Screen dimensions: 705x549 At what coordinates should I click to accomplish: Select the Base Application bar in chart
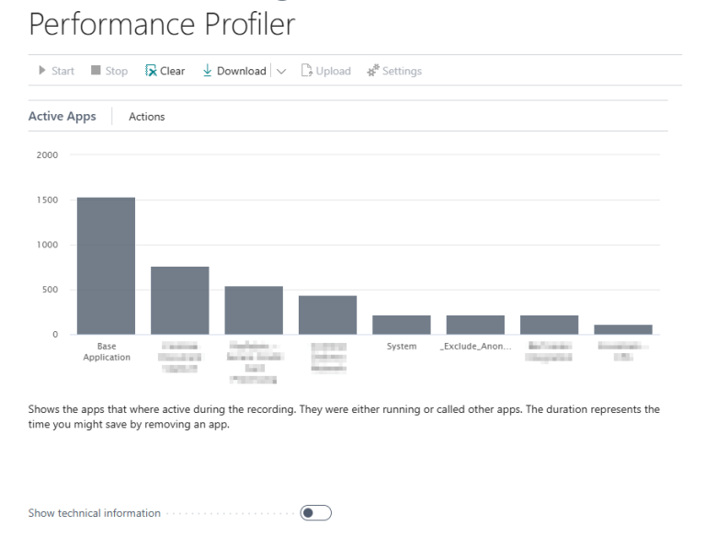(106, 266)
